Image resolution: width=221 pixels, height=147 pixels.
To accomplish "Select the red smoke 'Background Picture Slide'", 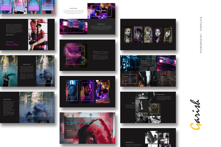I will click(x=87, y=128).
